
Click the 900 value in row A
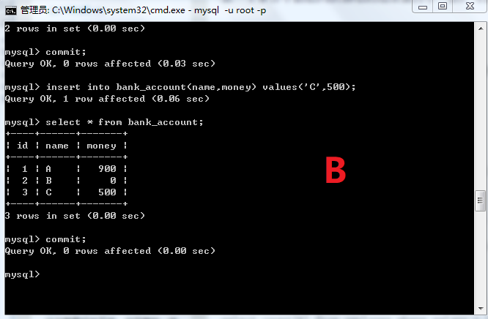(108, 169)
